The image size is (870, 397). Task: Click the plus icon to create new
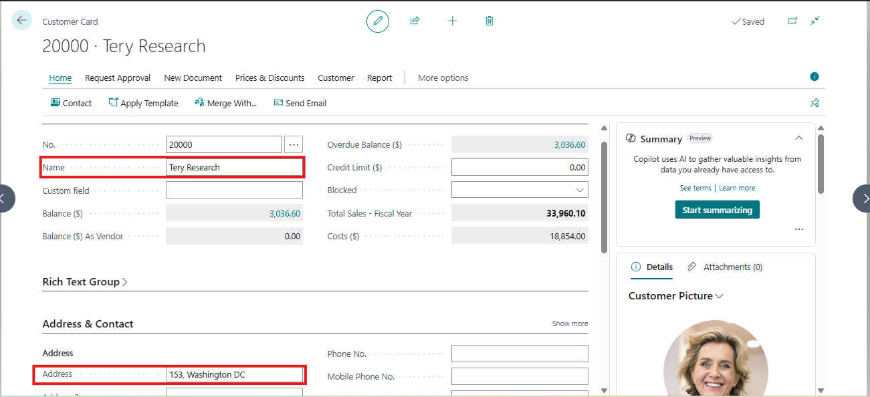[452, 21]
